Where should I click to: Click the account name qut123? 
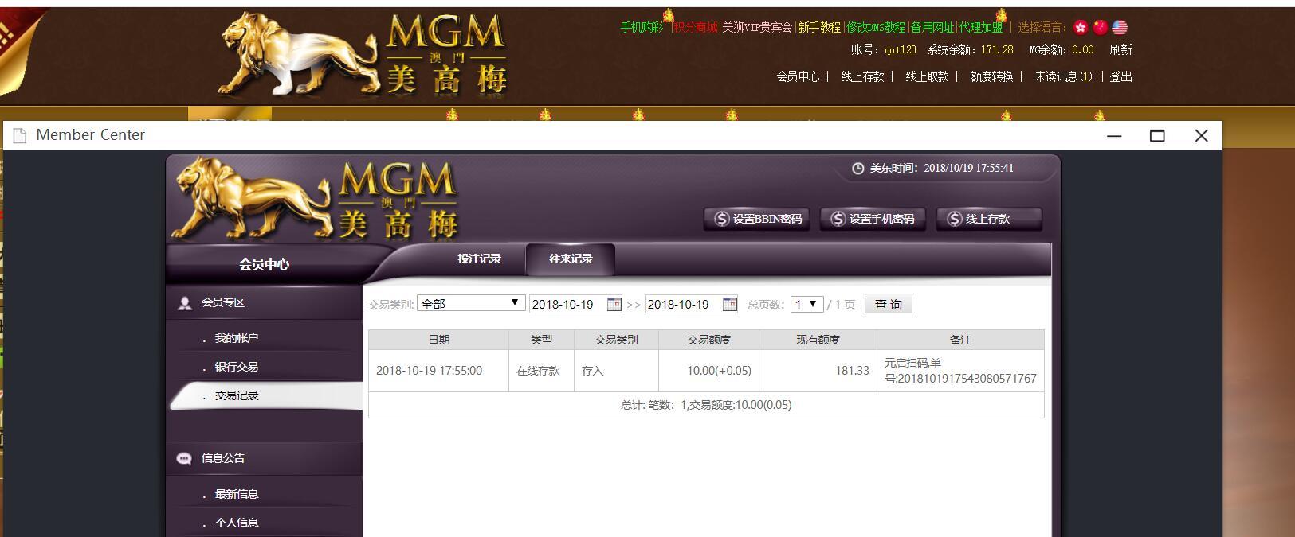pos(901,49)
